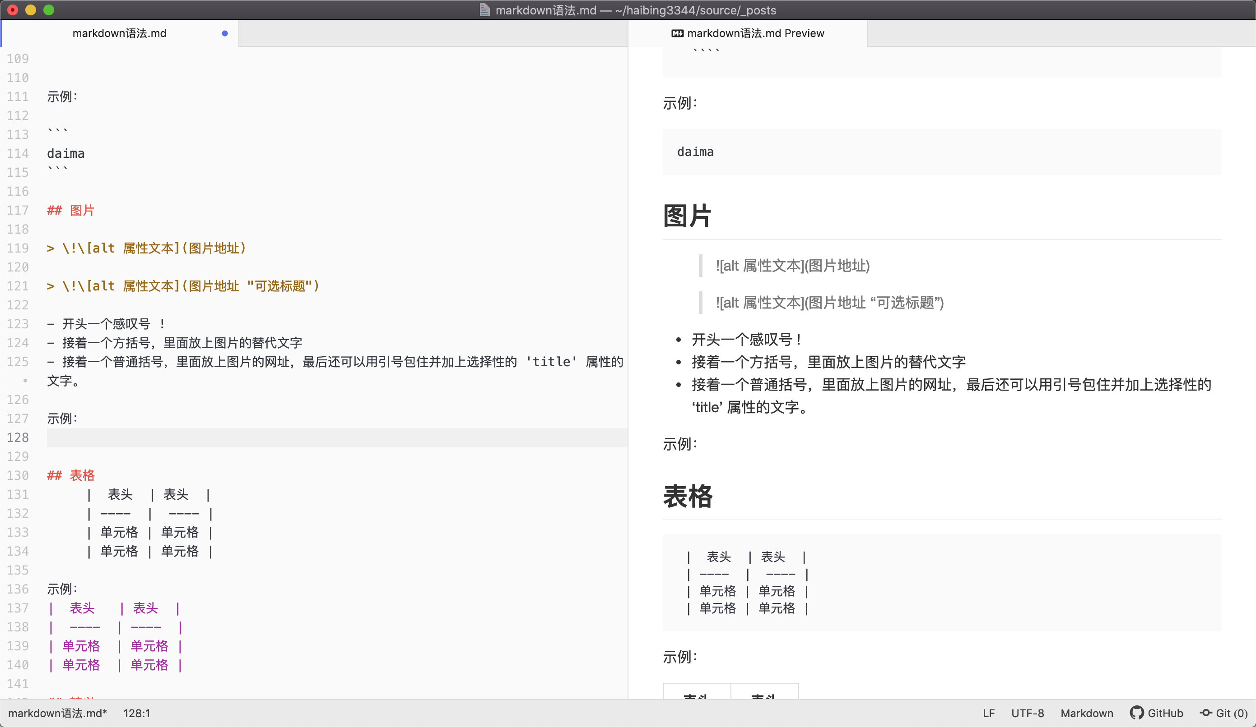
Task: Place cursor on empty line 128
Action: [x=337, y=438]
